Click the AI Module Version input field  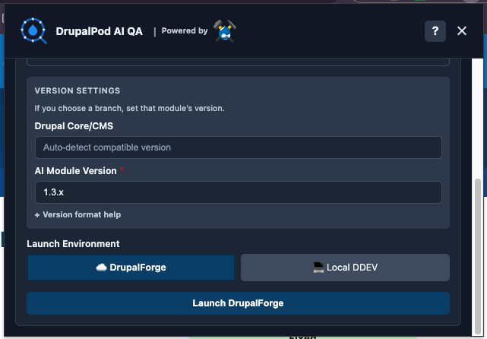click(x=239, y=192)
